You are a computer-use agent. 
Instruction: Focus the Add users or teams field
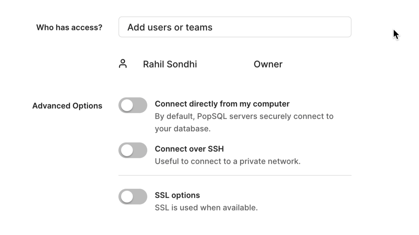(235, 27)
